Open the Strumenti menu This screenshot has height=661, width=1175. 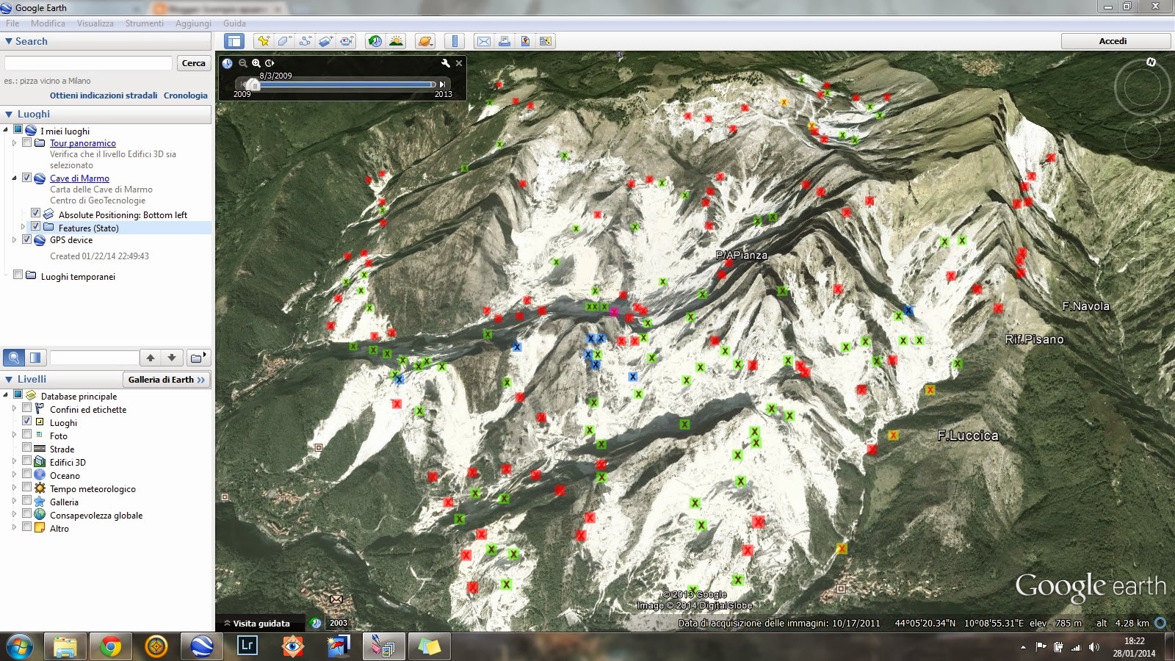145,24
